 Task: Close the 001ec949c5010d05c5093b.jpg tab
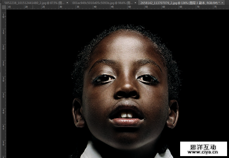tap(136, 2)
